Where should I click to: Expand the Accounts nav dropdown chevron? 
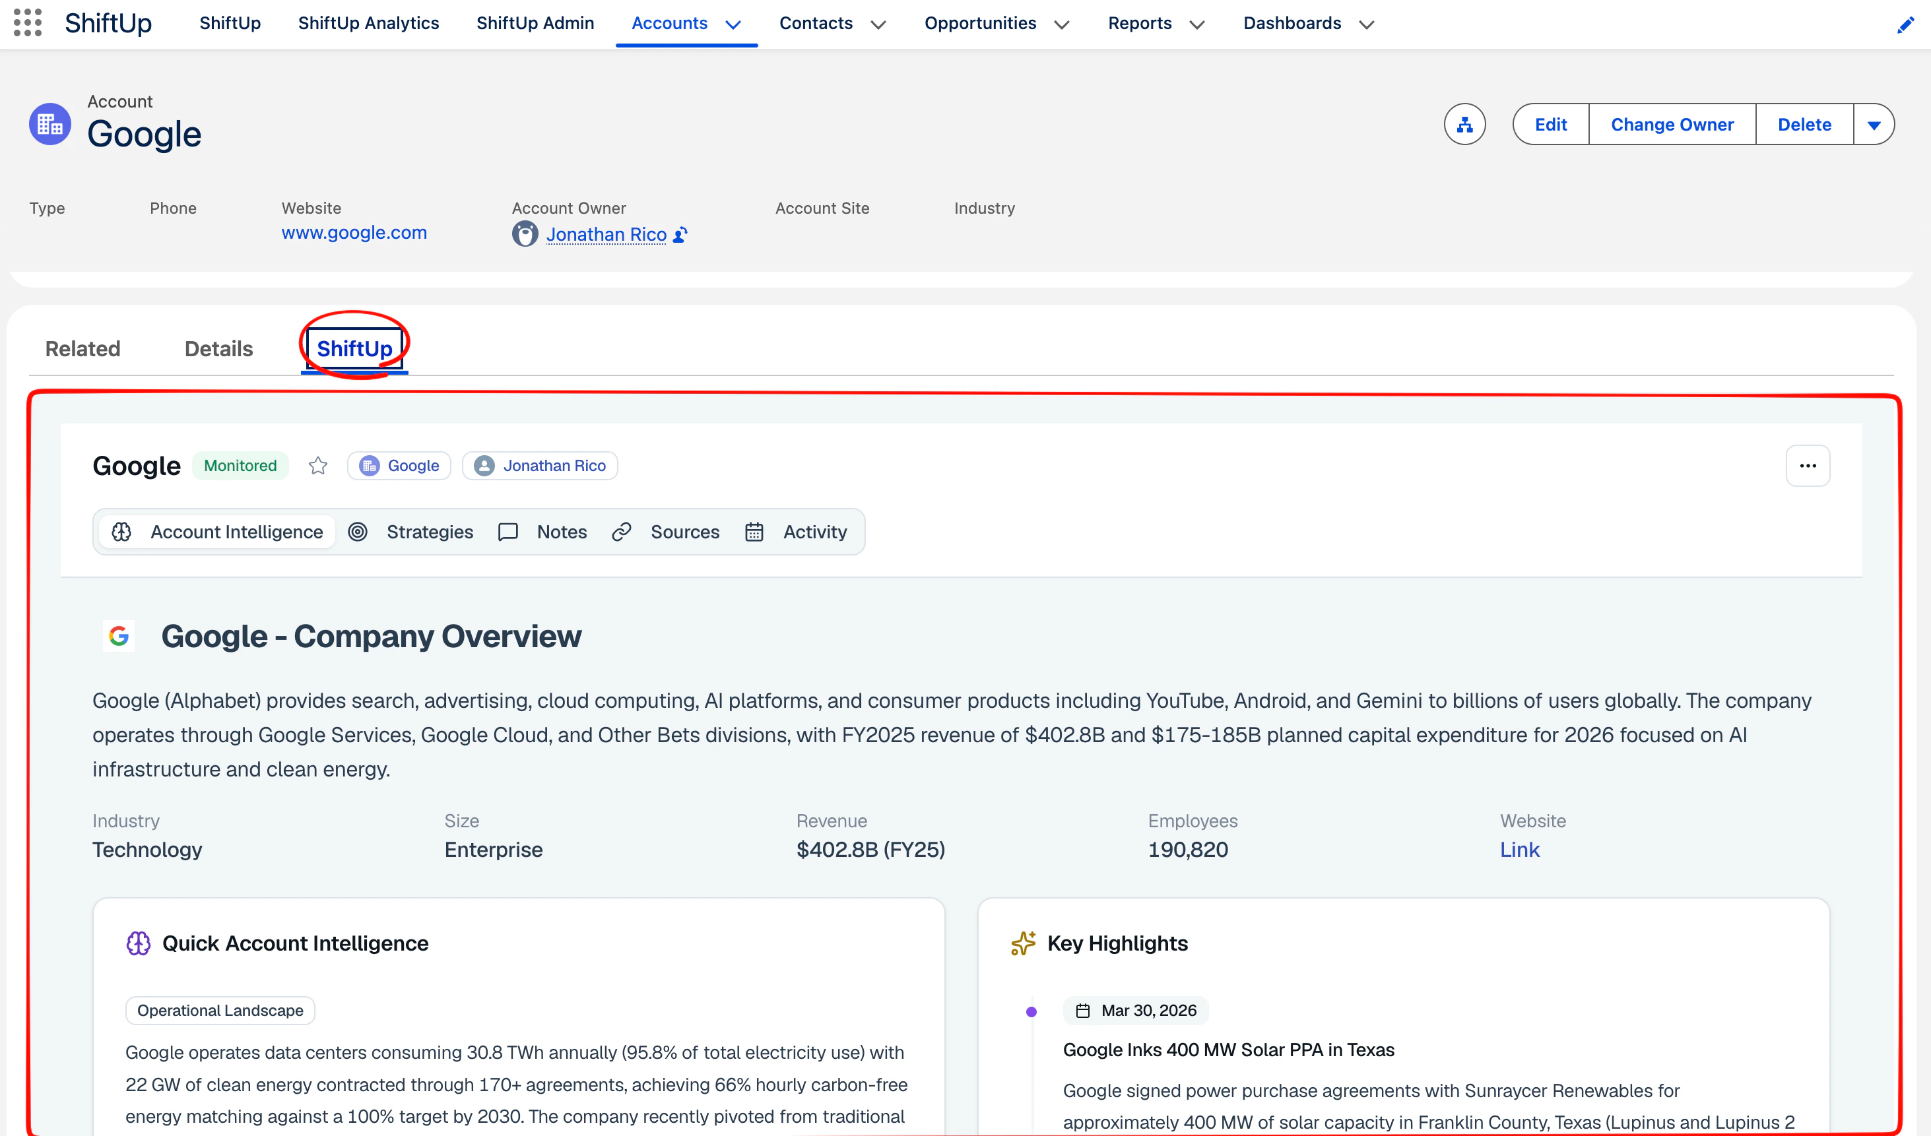[733, 24]
